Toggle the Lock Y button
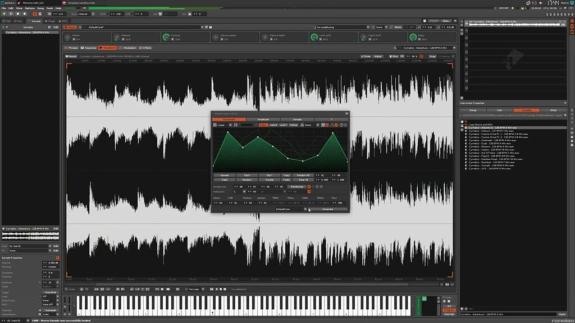The width and height of the screenshot is (575, 323). point(283,125)
